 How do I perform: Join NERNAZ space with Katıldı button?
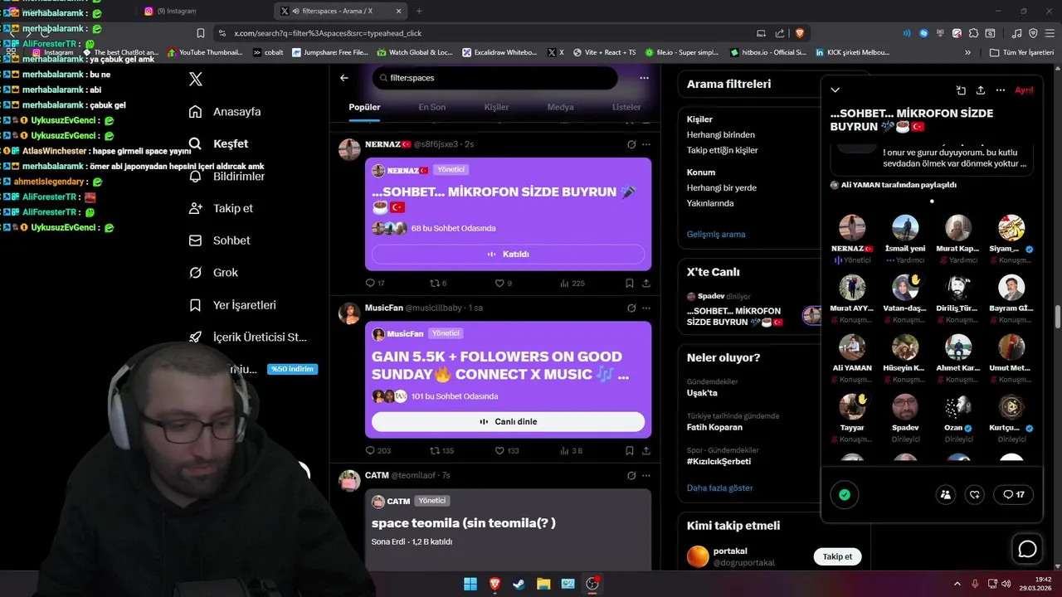click(508, 255)
